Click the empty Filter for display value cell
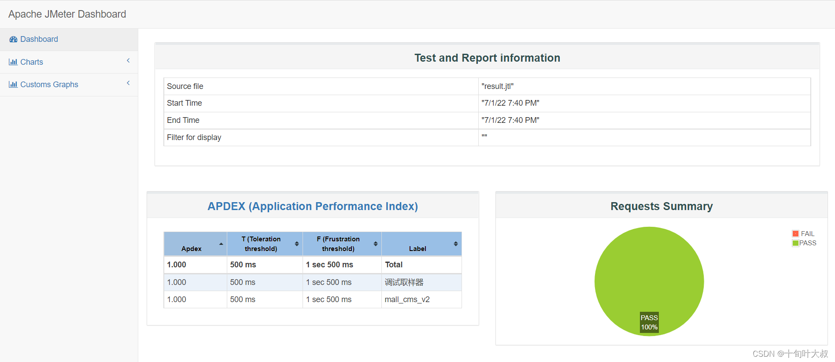Screen dimensions: 835x362 pyautogui.click(x=644, y=137)
